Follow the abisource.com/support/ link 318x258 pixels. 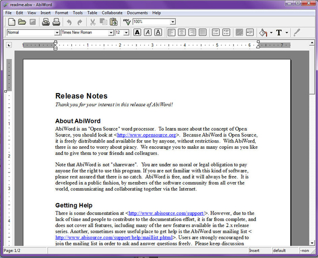(x=167, y=213)
